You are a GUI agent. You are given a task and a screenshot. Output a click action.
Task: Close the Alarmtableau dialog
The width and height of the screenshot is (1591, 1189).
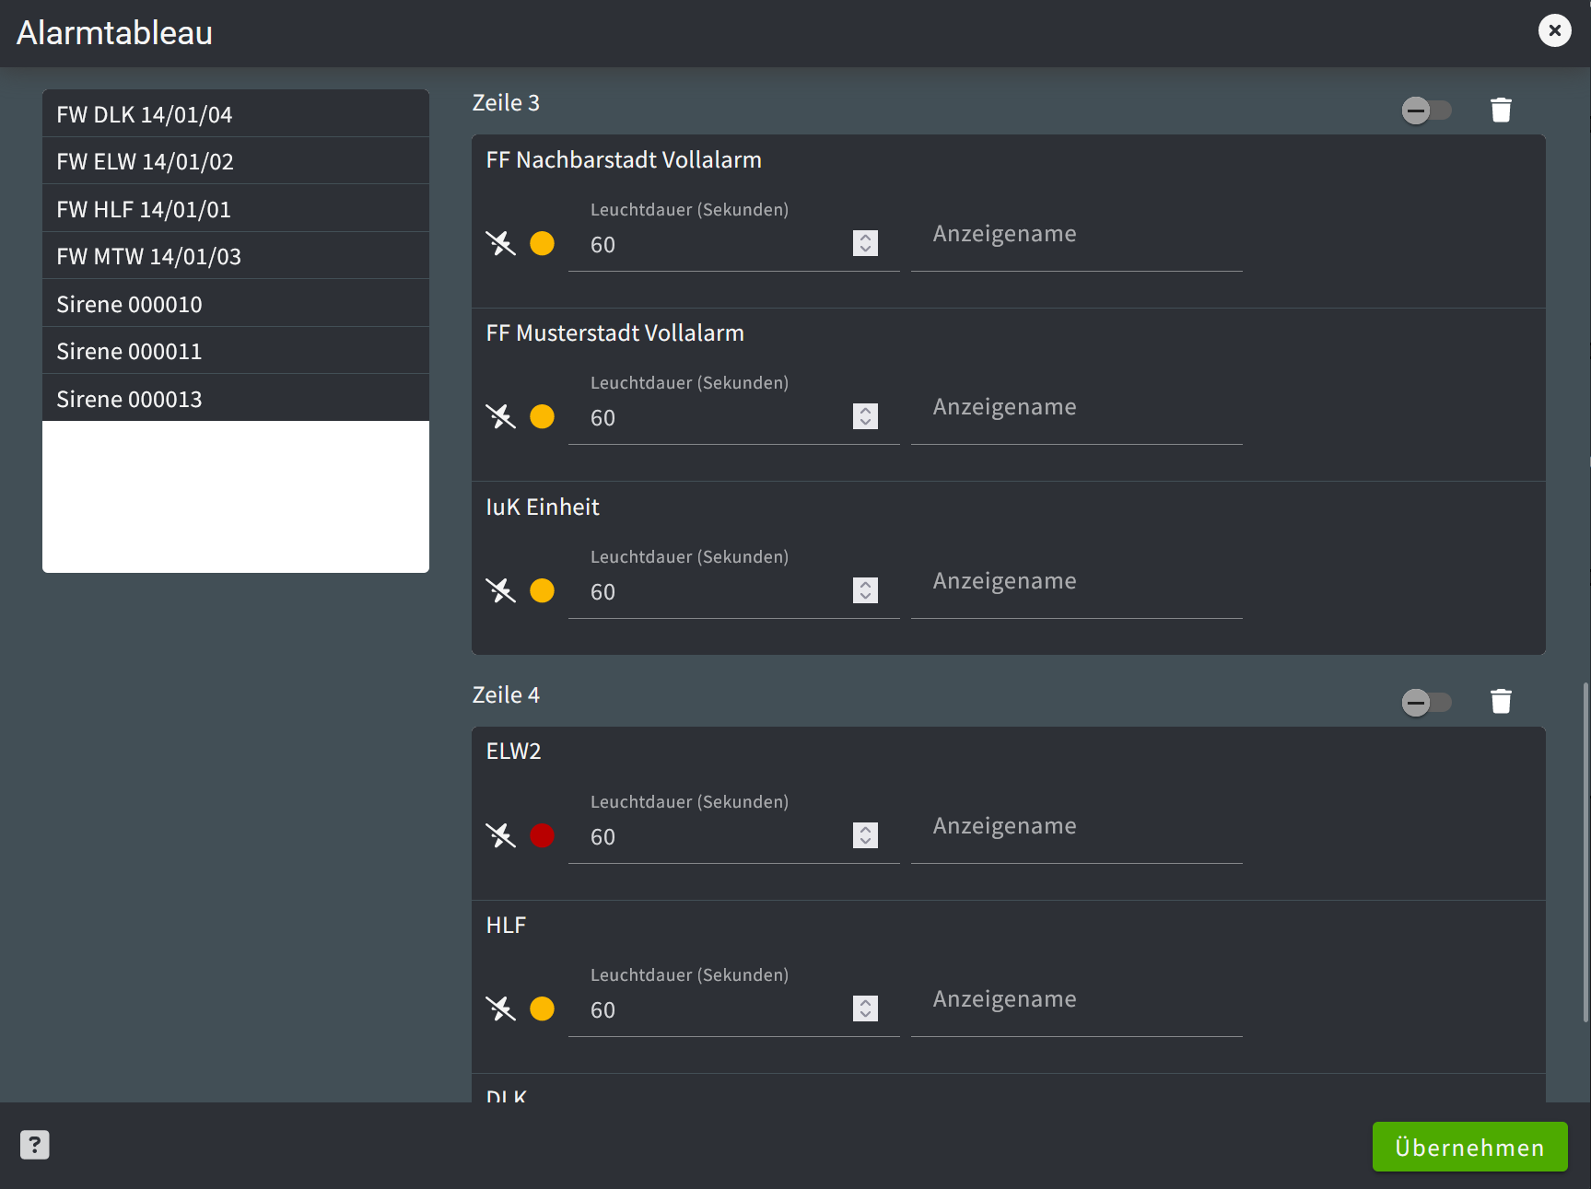[x=1554, y=30]
